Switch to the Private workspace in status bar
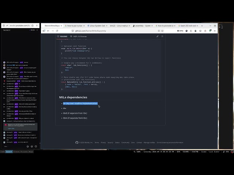This screenshot has height=175, width=234. tap(24, 152)
